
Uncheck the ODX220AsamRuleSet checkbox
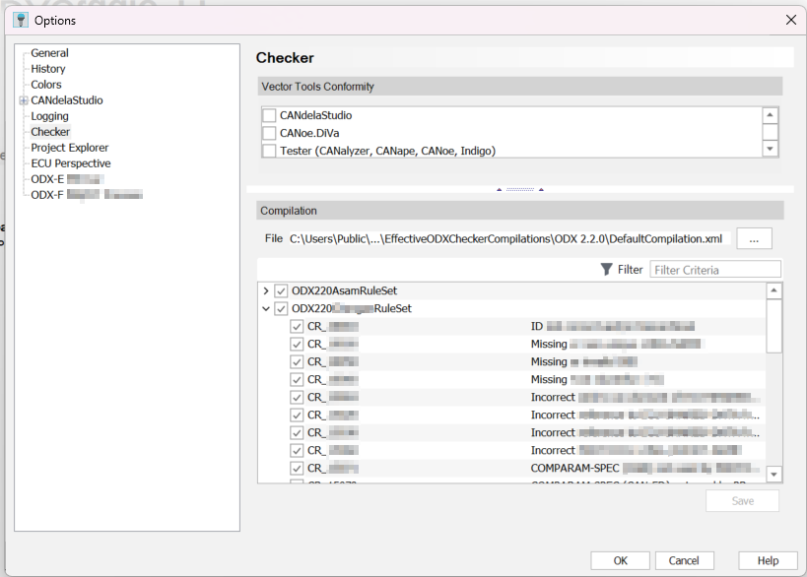click(x=281, y=291)
